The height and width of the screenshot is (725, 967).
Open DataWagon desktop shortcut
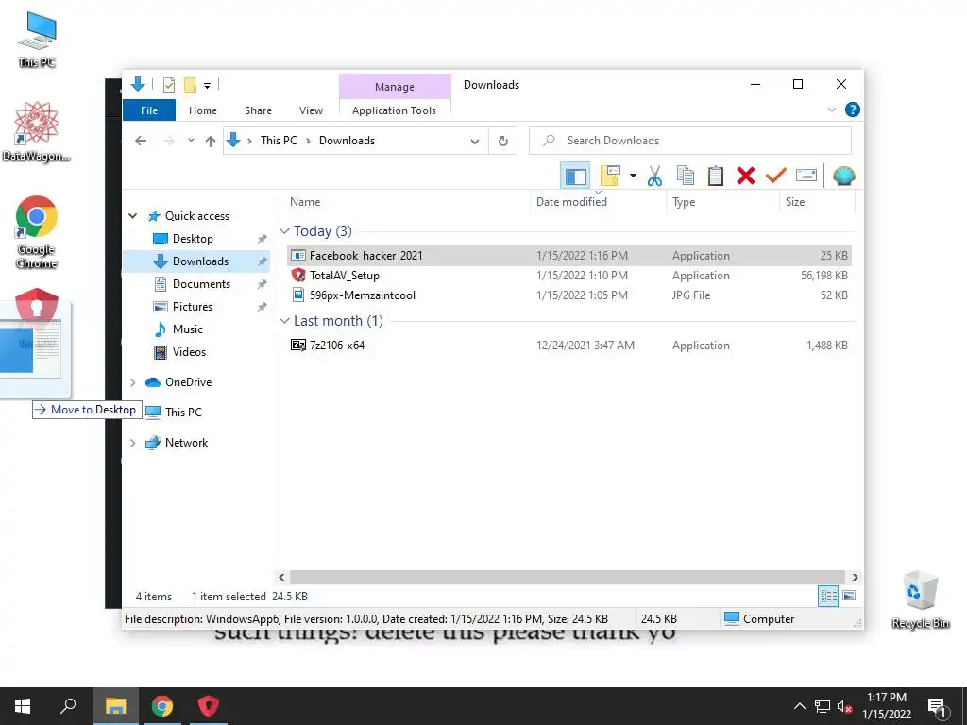click(x=37, y=132)
